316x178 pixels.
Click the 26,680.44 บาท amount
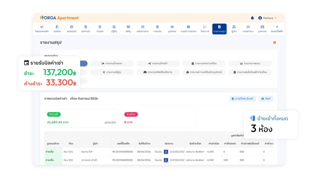58,122
